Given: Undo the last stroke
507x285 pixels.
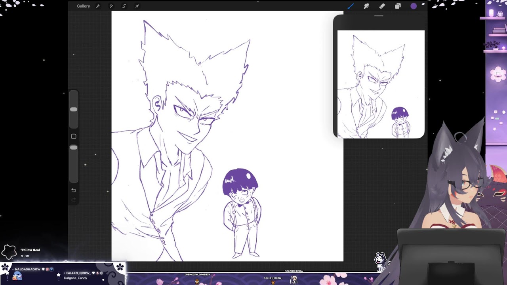Looking at the screenshot, I should tap(74, 190).
